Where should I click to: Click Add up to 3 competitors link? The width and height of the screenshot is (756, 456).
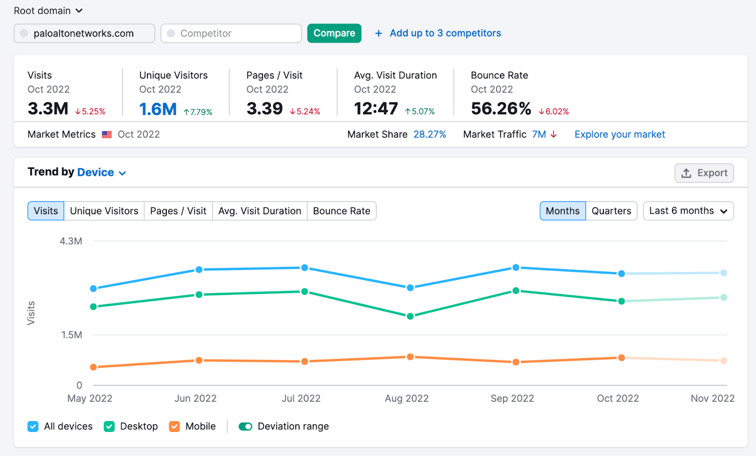click(x=445, y=34)
